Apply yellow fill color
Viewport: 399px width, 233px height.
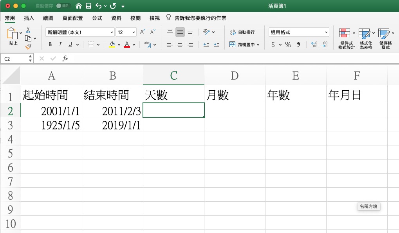pyautogui.click(x=112, y=45)
